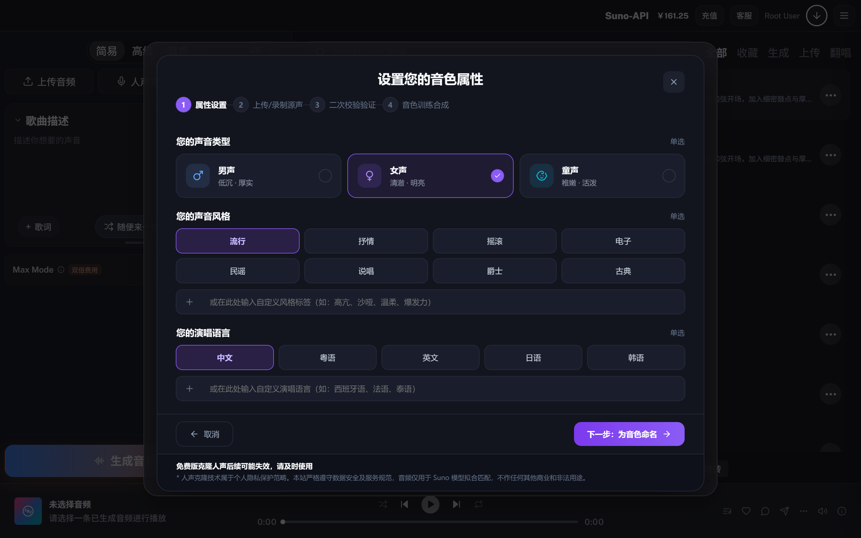
Task: Open 客服 customer service
Action: coord(744,16)
